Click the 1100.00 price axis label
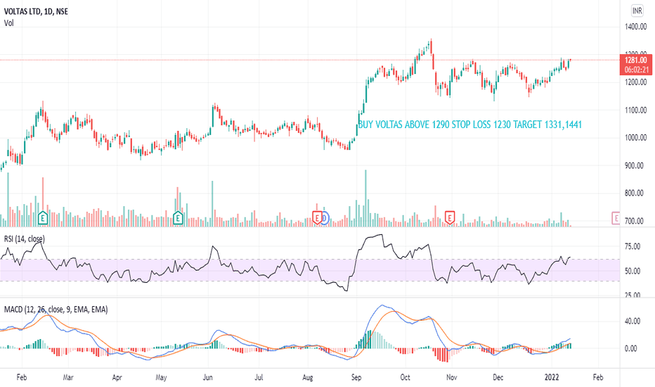The height and width of the screenshot is (387, 655). [636, 110]
